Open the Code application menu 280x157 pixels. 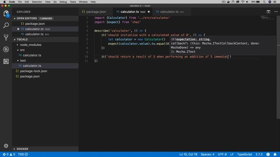pos(12,2)
